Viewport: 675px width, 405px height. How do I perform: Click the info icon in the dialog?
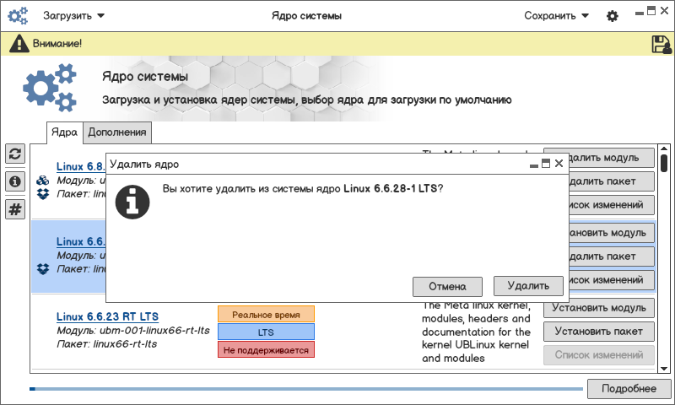click(132, 202)
